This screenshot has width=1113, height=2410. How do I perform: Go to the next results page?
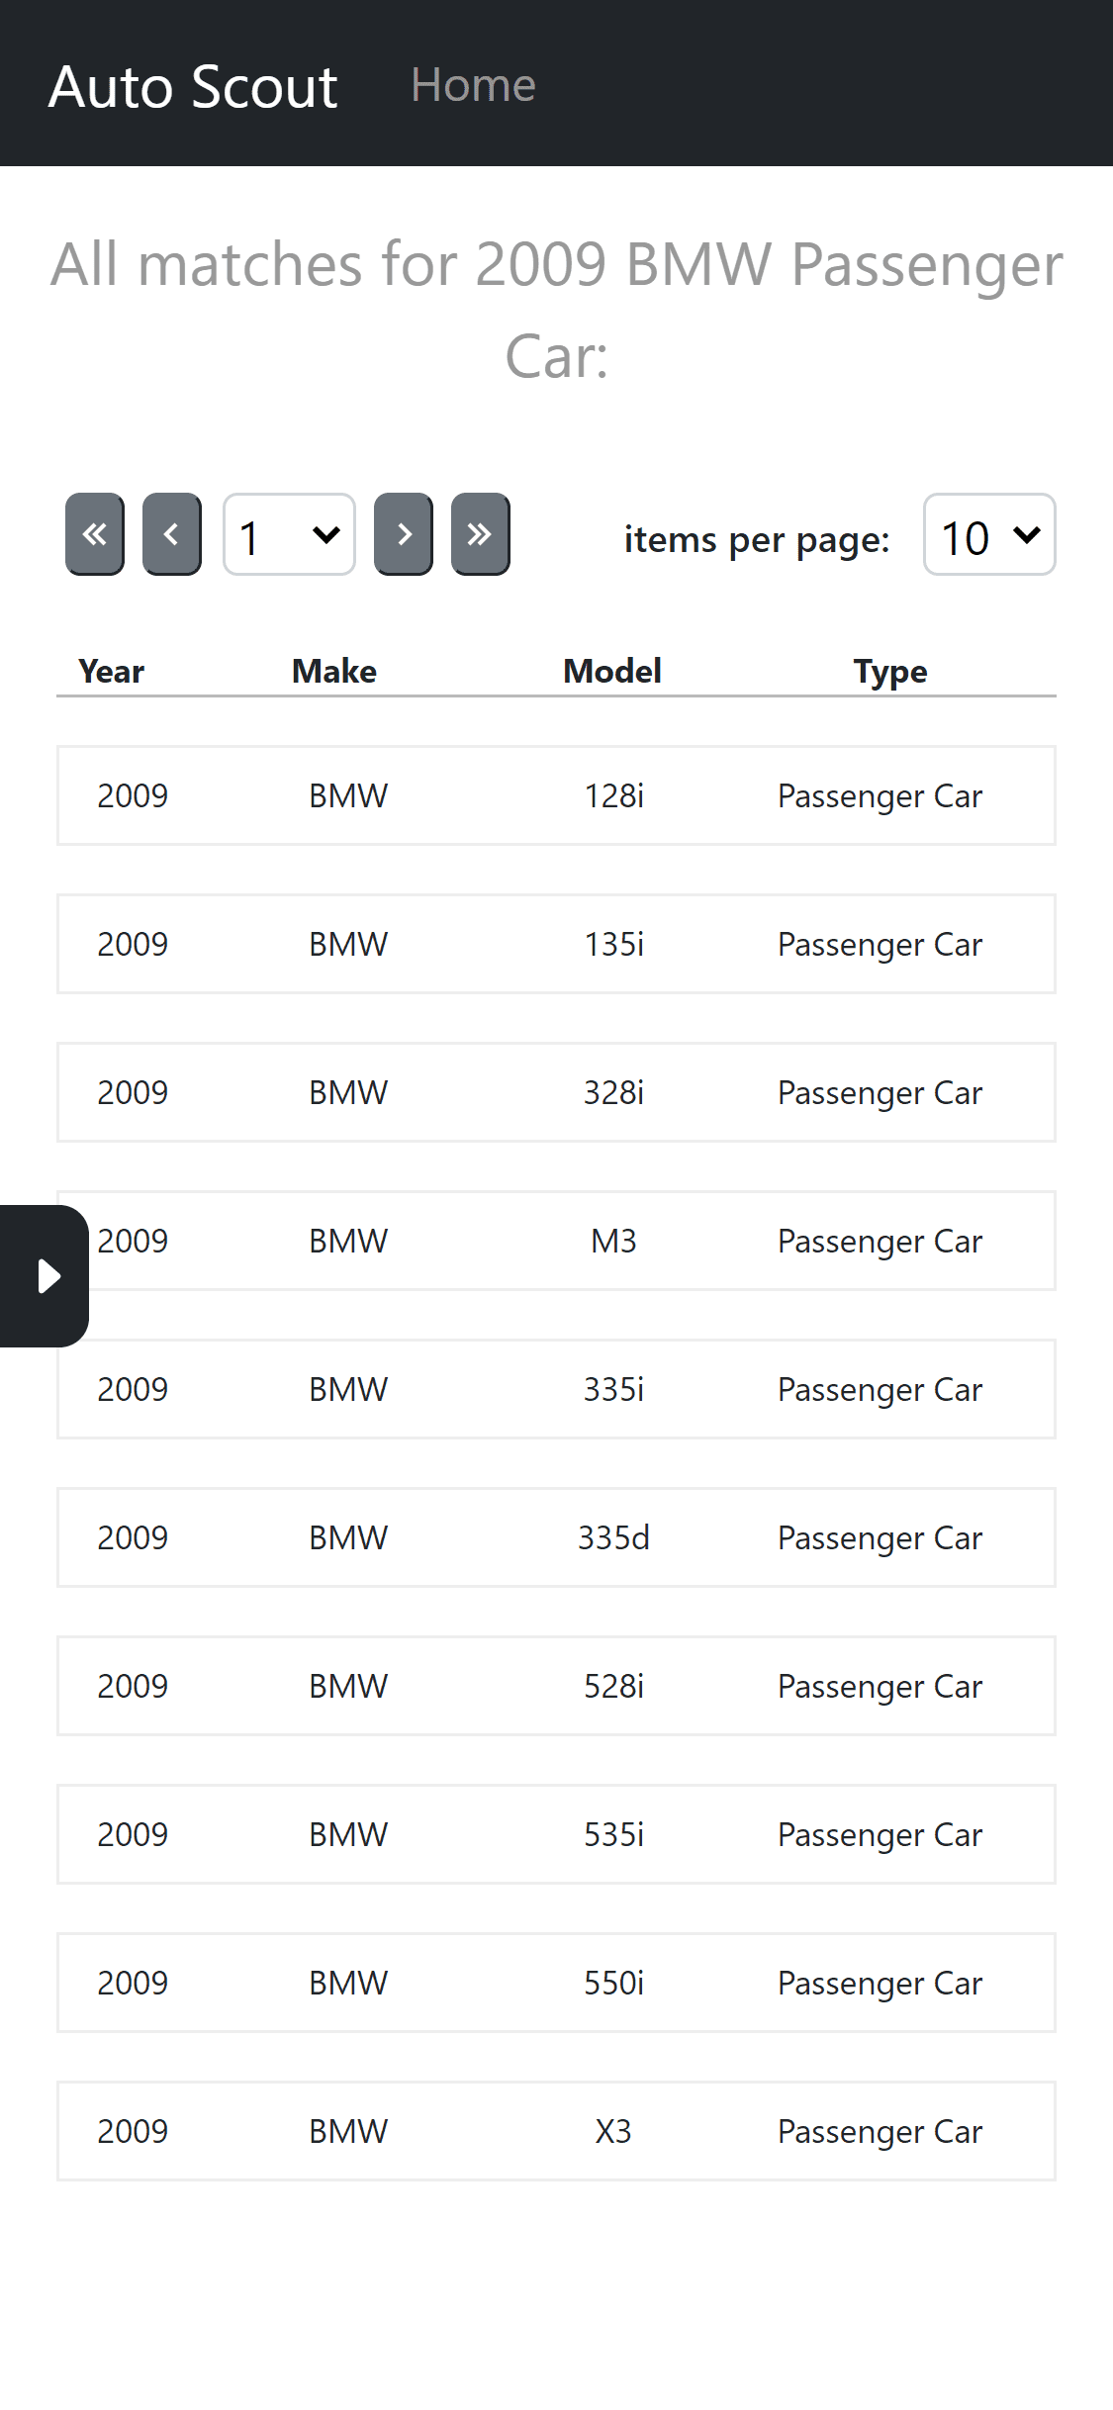point(404,534)
